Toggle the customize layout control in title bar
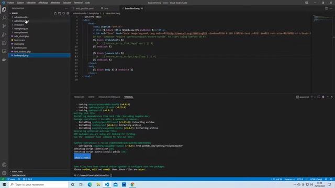This screenshot has height=188, width=335. point(307,3)
